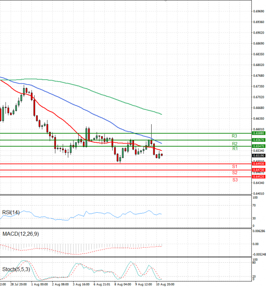Screen dimensions: 266x288
Task: Click the S3 support label
Action: pos(235,180)
